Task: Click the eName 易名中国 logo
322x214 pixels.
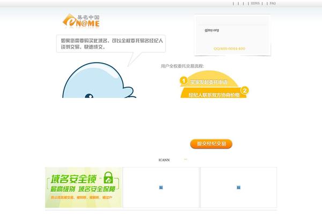Action: coord(81,21)
